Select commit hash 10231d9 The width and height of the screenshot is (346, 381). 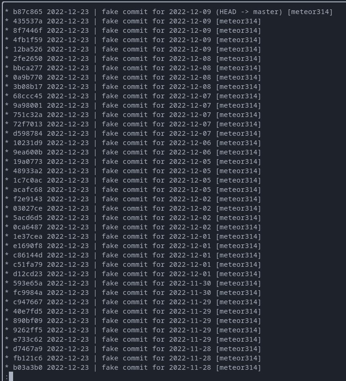(x=28, y=143)
